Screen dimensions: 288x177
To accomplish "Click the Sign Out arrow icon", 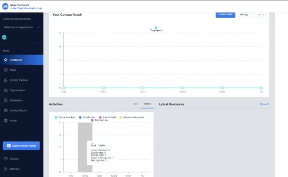I will click(x=6, y=169).
